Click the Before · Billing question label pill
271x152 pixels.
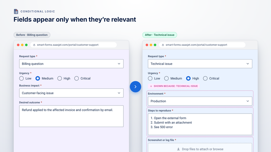32,35
